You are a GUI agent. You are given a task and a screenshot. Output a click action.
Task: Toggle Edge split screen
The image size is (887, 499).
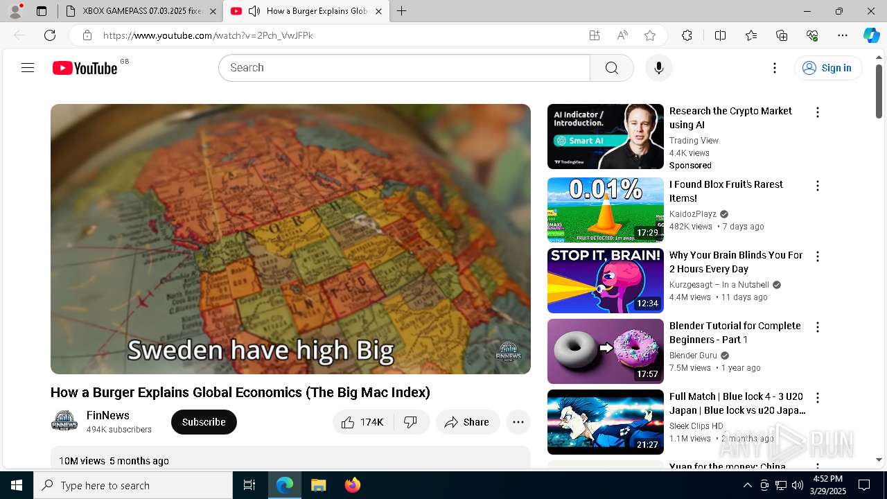(720, 35)
